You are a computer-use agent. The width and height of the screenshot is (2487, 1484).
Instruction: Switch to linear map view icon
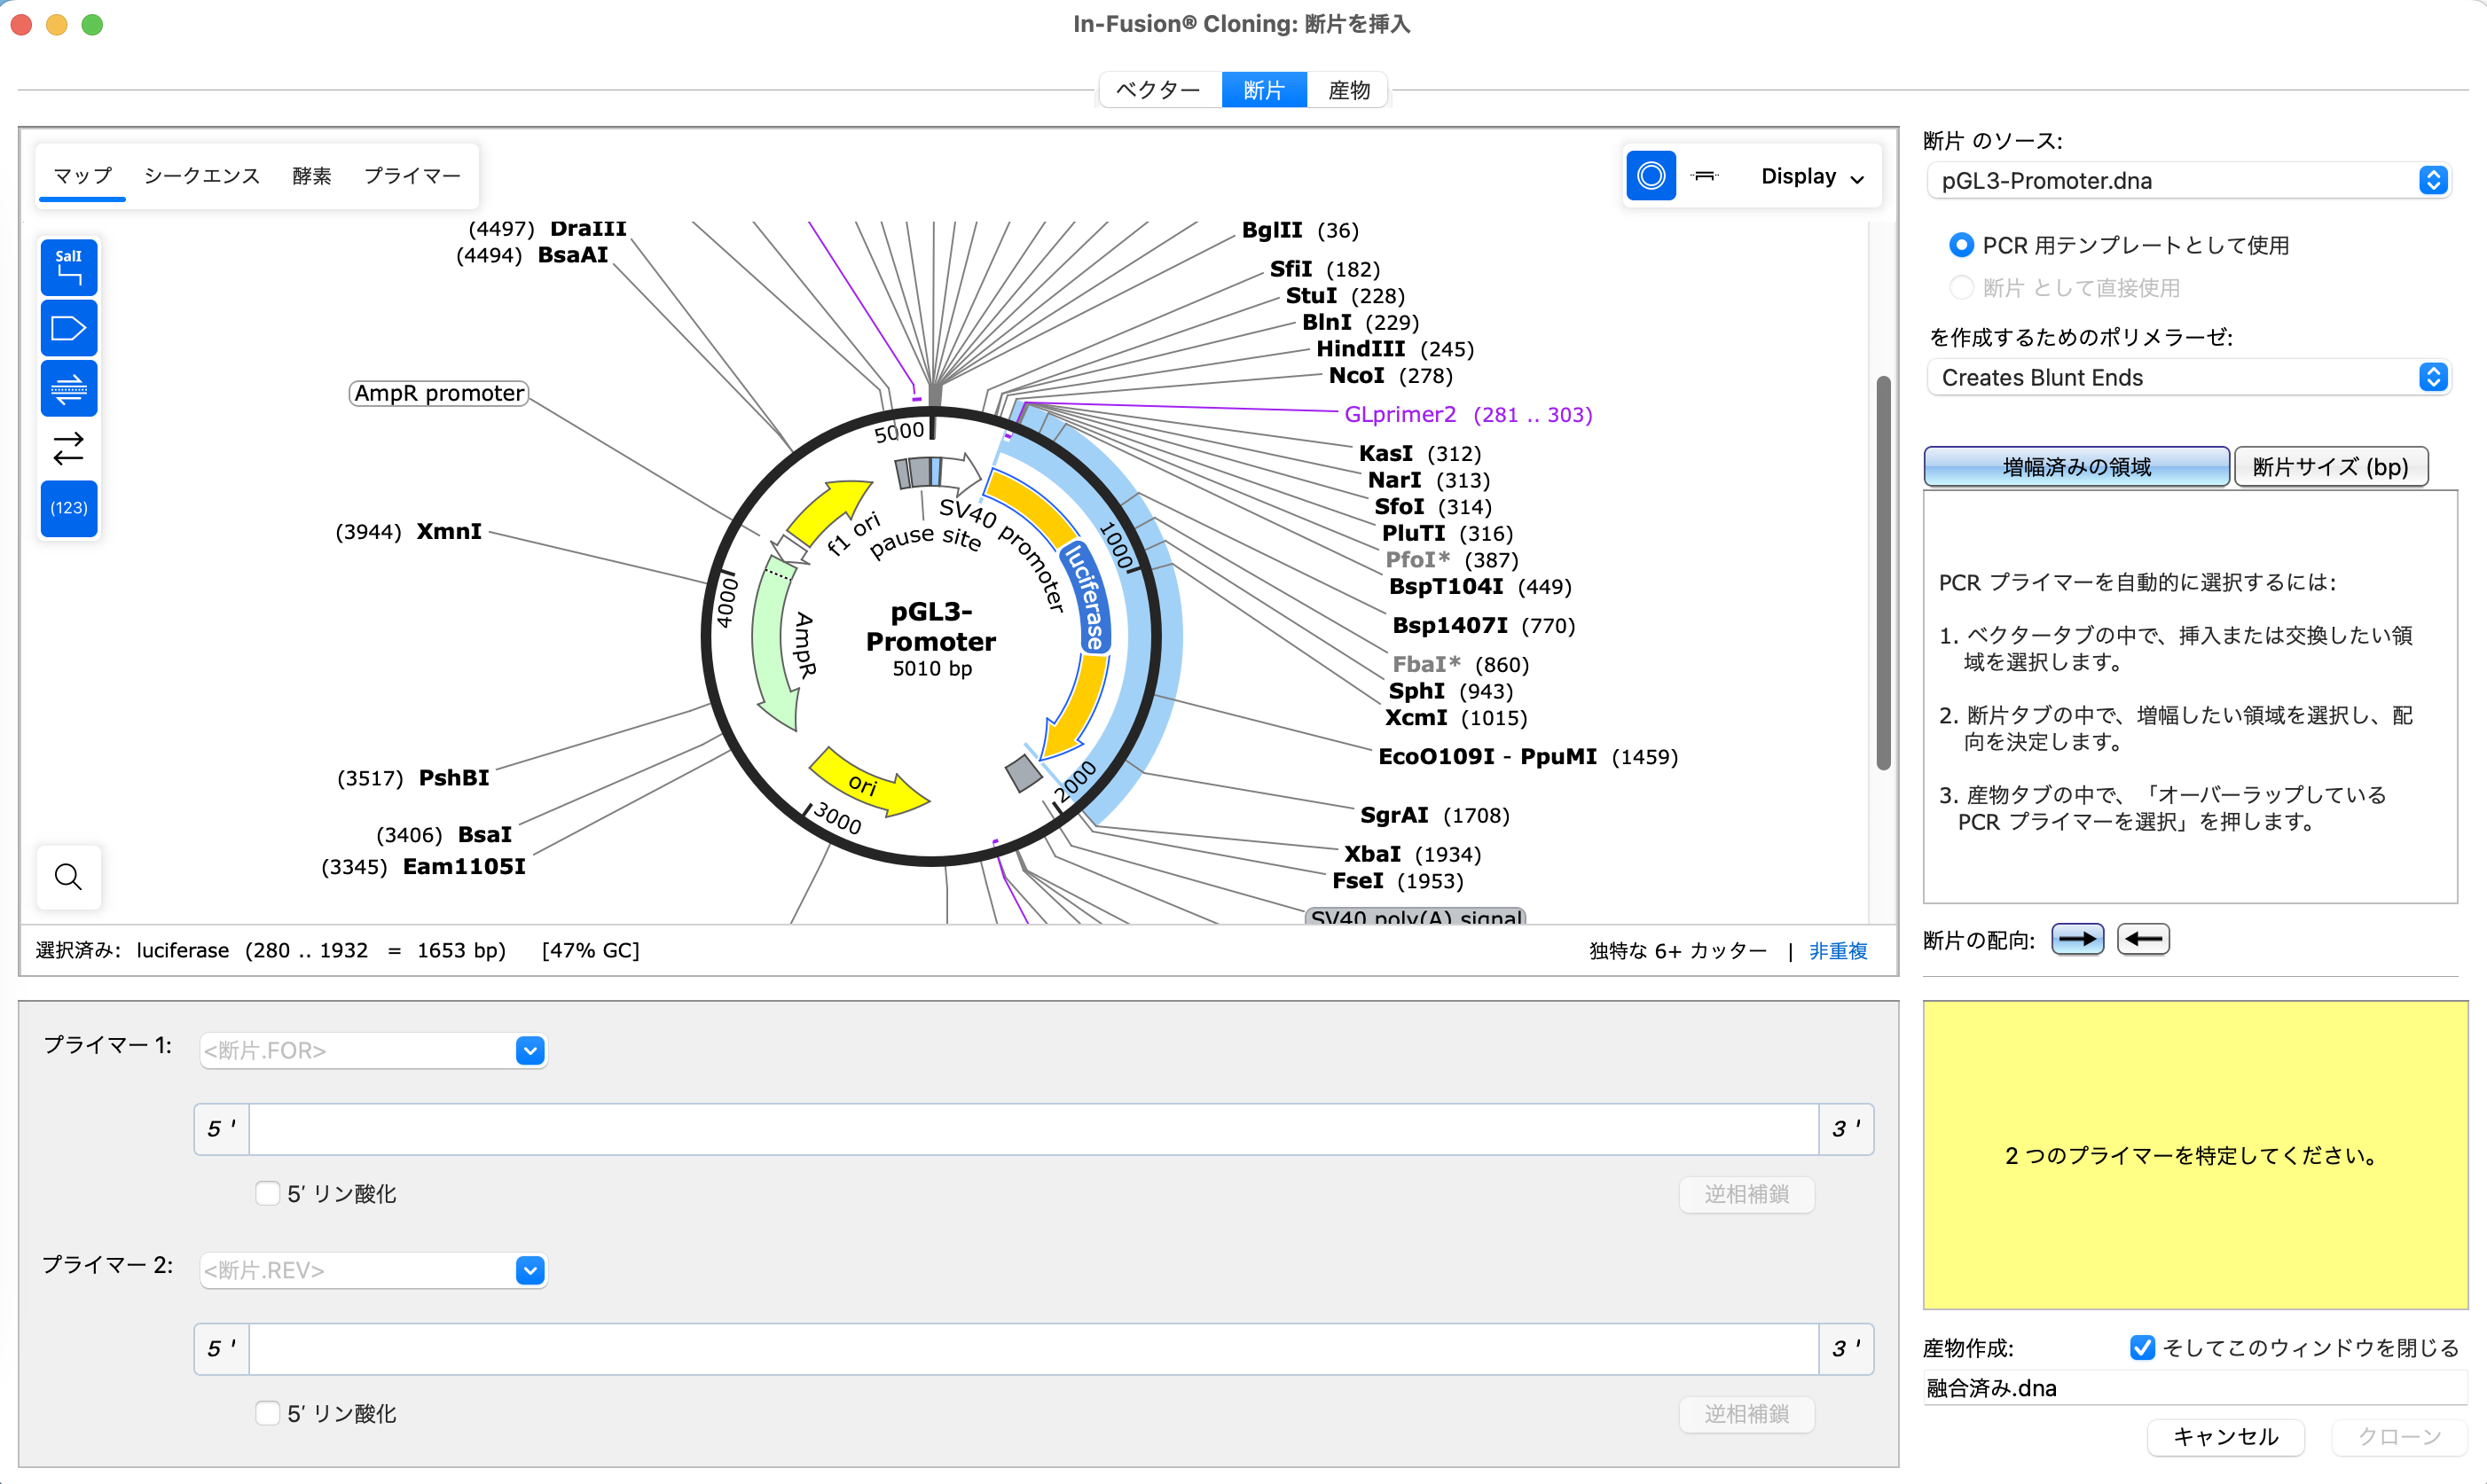pos(1705,175)
